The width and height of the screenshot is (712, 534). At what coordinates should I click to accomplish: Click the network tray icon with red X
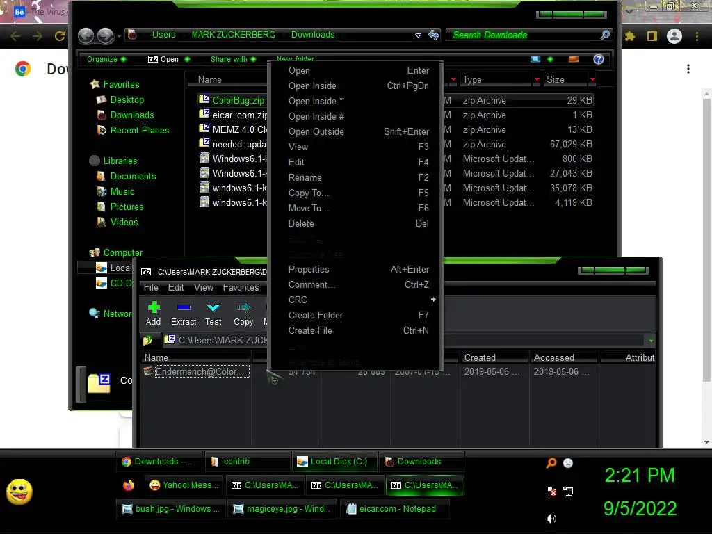click(x=551, y=491)
